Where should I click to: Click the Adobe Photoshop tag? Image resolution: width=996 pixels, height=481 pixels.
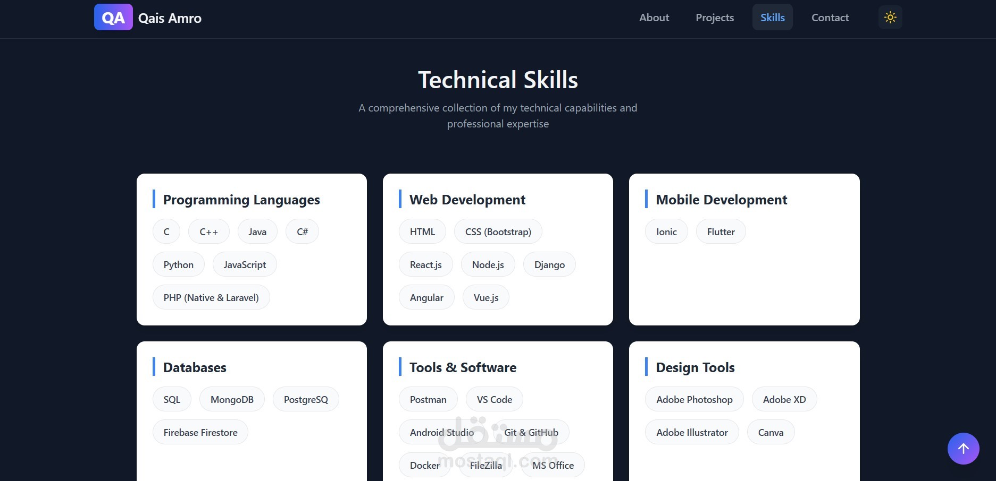tap(694, 399)
